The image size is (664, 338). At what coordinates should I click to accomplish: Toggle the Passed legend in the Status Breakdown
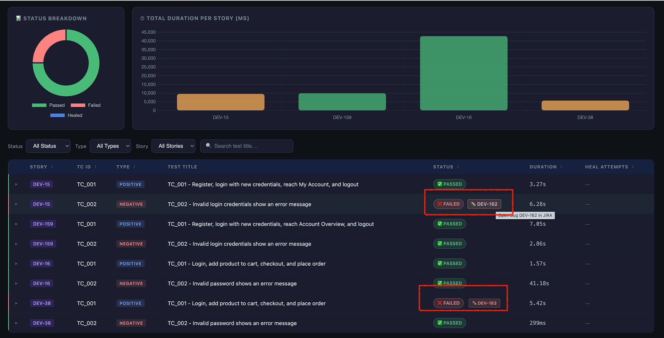(49, 105)
